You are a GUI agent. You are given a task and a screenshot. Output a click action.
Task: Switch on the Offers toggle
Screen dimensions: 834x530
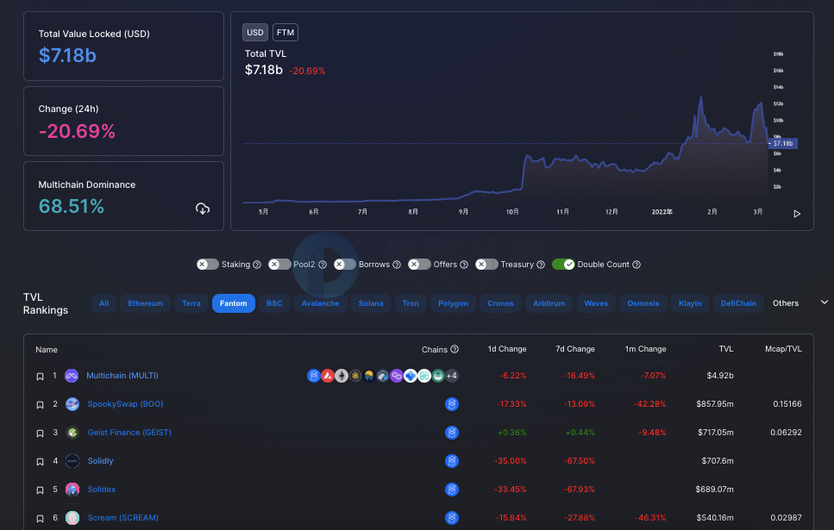(x=419, y=265)
